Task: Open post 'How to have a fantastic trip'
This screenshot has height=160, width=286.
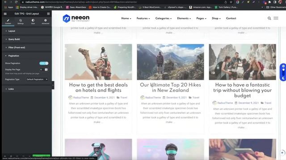Action: [242, 90]
